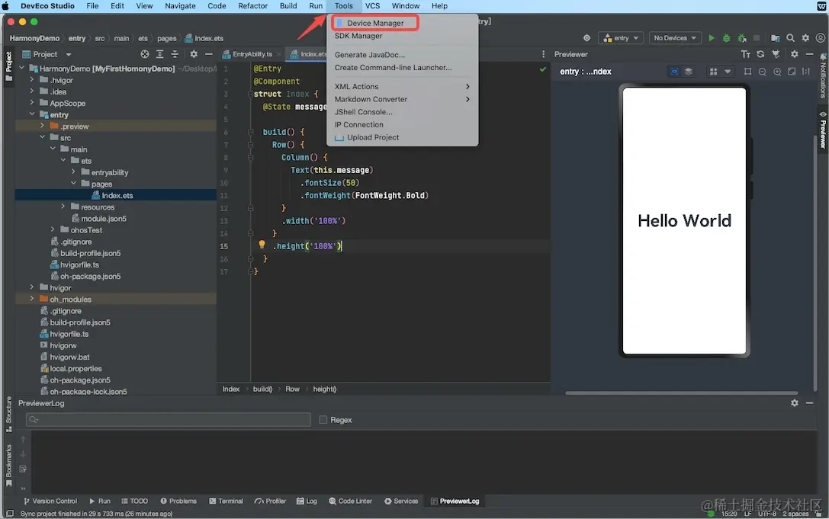Toggle the previewer layers view icon
This screenshot has width=829, height=519.
pyautogui.click(x=688, y=72)
